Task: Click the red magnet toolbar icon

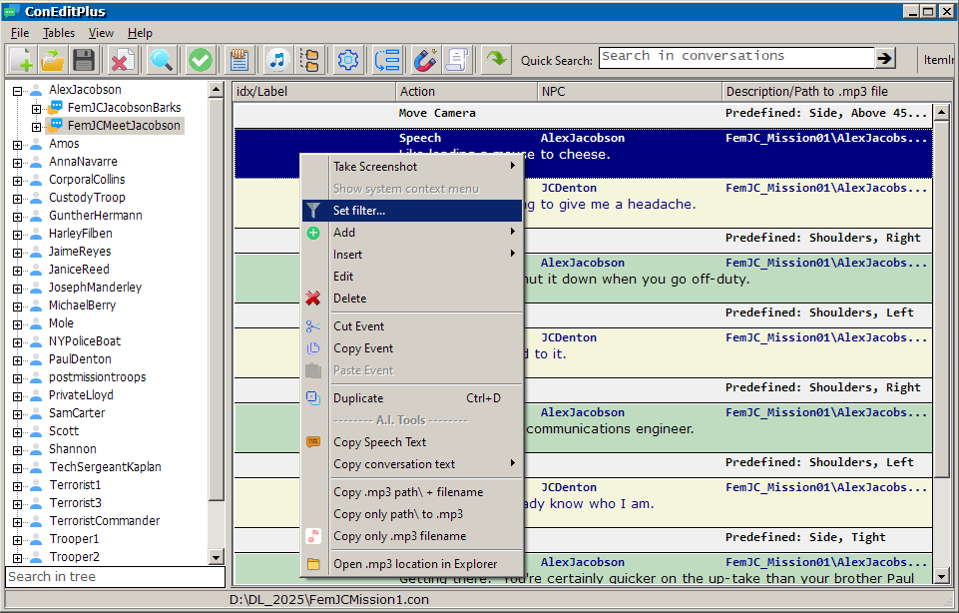Action: 426,60
